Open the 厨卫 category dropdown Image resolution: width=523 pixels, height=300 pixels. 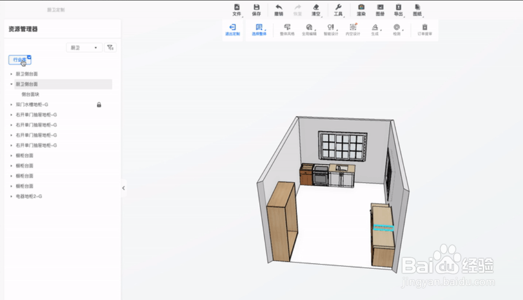[x=84, y=48]
